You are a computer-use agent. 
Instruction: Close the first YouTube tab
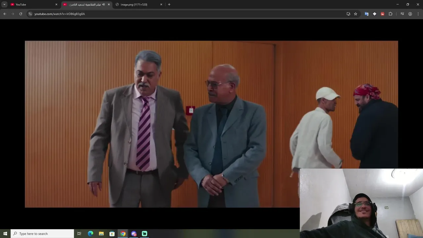pyautogui.click(x=56, y=4)
